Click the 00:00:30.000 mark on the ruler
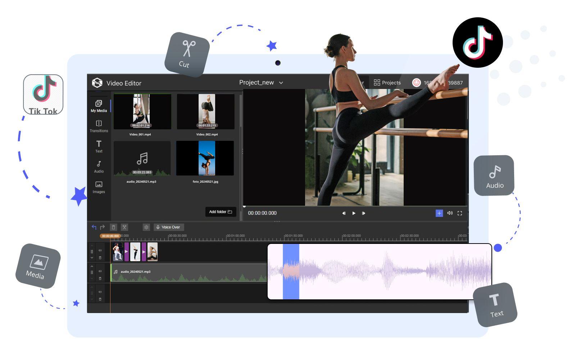The height and width of the screenshot is (339, 567). click(178, 236)
